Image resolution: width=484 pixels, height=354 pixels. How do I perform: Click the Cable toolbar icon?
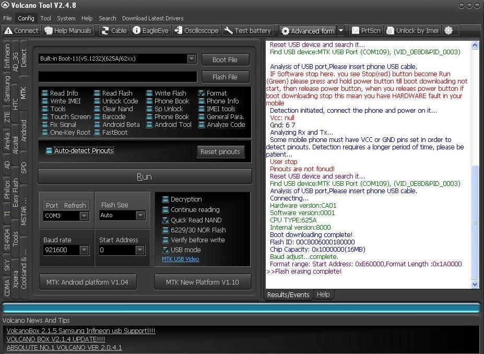pyautogui.click(x=114, y=30)
